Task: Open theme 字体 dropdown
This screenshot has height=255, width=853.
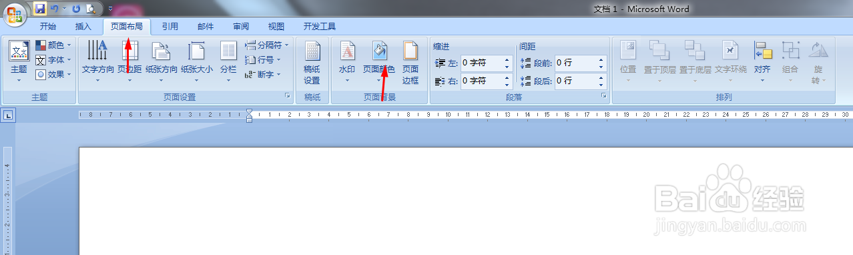Action: (54, 60)
